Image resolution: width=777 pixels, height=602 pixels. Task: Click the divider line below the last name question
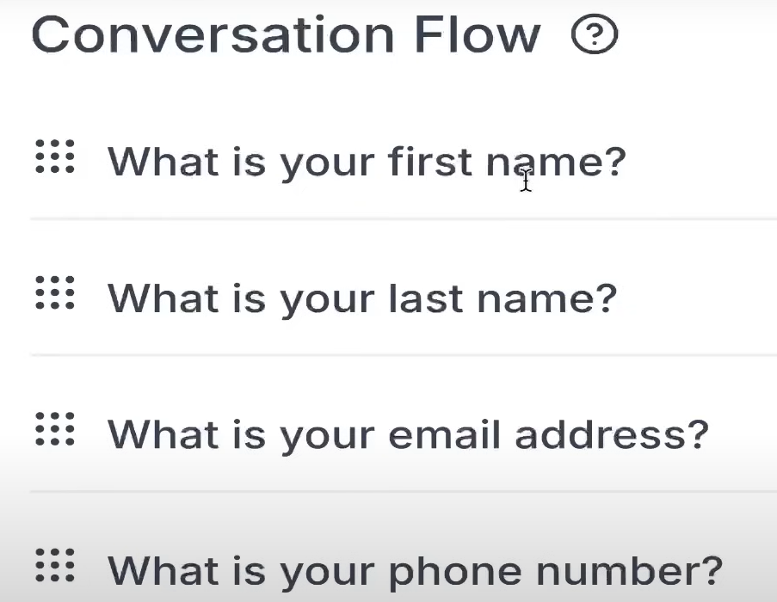coord(403,354)
